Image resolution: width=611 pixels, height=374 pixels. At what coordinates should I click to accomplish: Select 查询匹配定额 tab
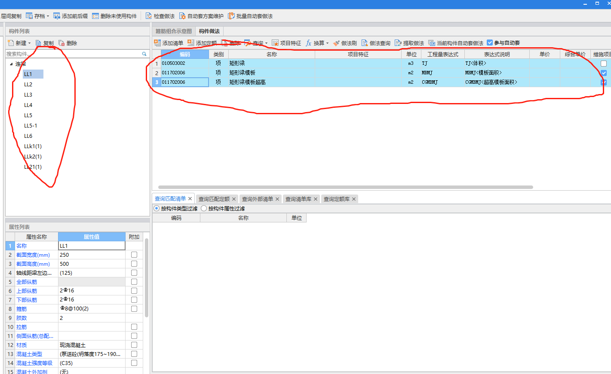point(214,199)
